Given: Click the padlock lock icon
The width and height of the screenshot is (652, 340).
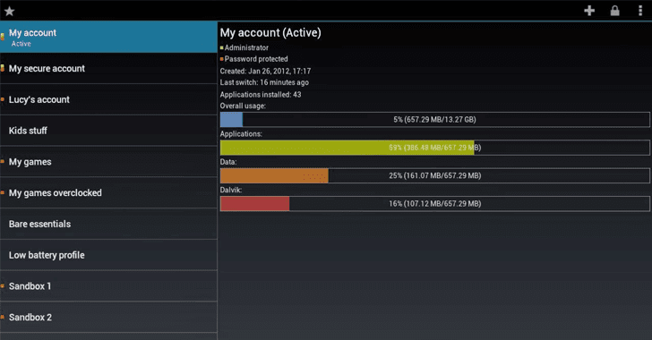Looking at the screenshot, I should tap(614, 11).
